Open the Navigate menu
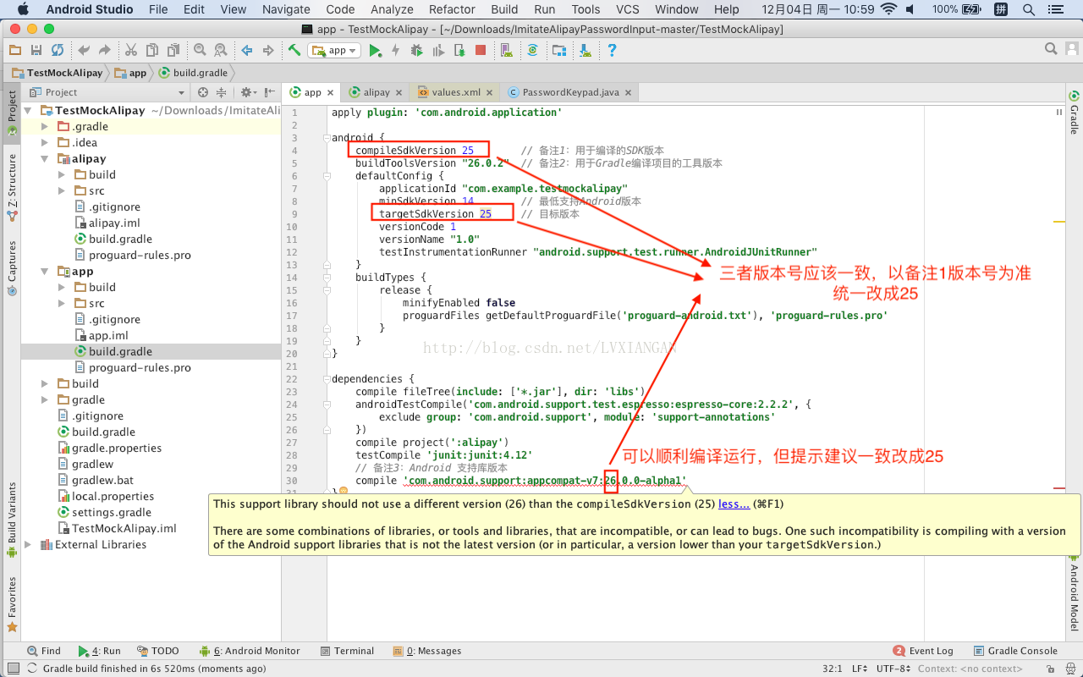 click(x=286, y=9)
